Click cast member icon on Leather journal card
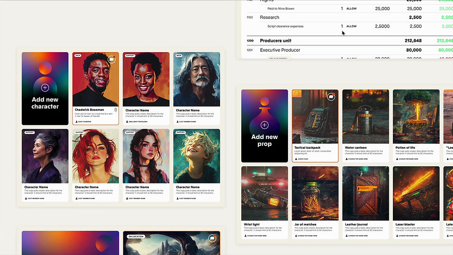 pos(347,236)
